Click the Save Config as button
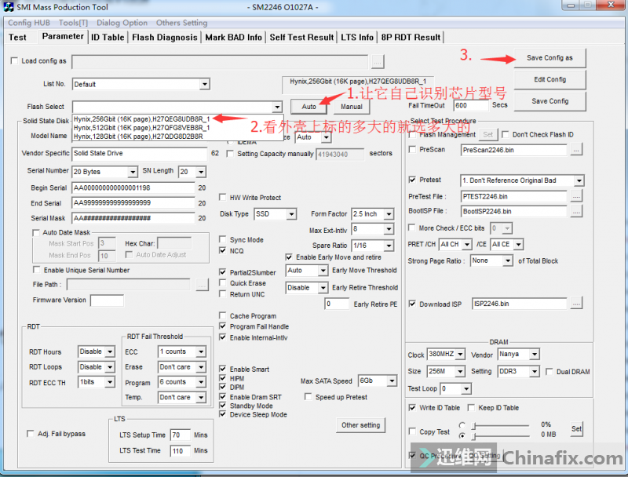This screenshot has width=628, height=477. tap(549, 58)
